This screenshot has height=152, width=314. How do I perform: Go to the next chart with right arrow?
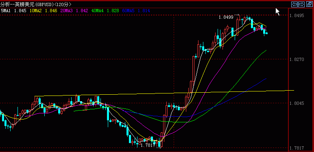(x=301, y=4)
